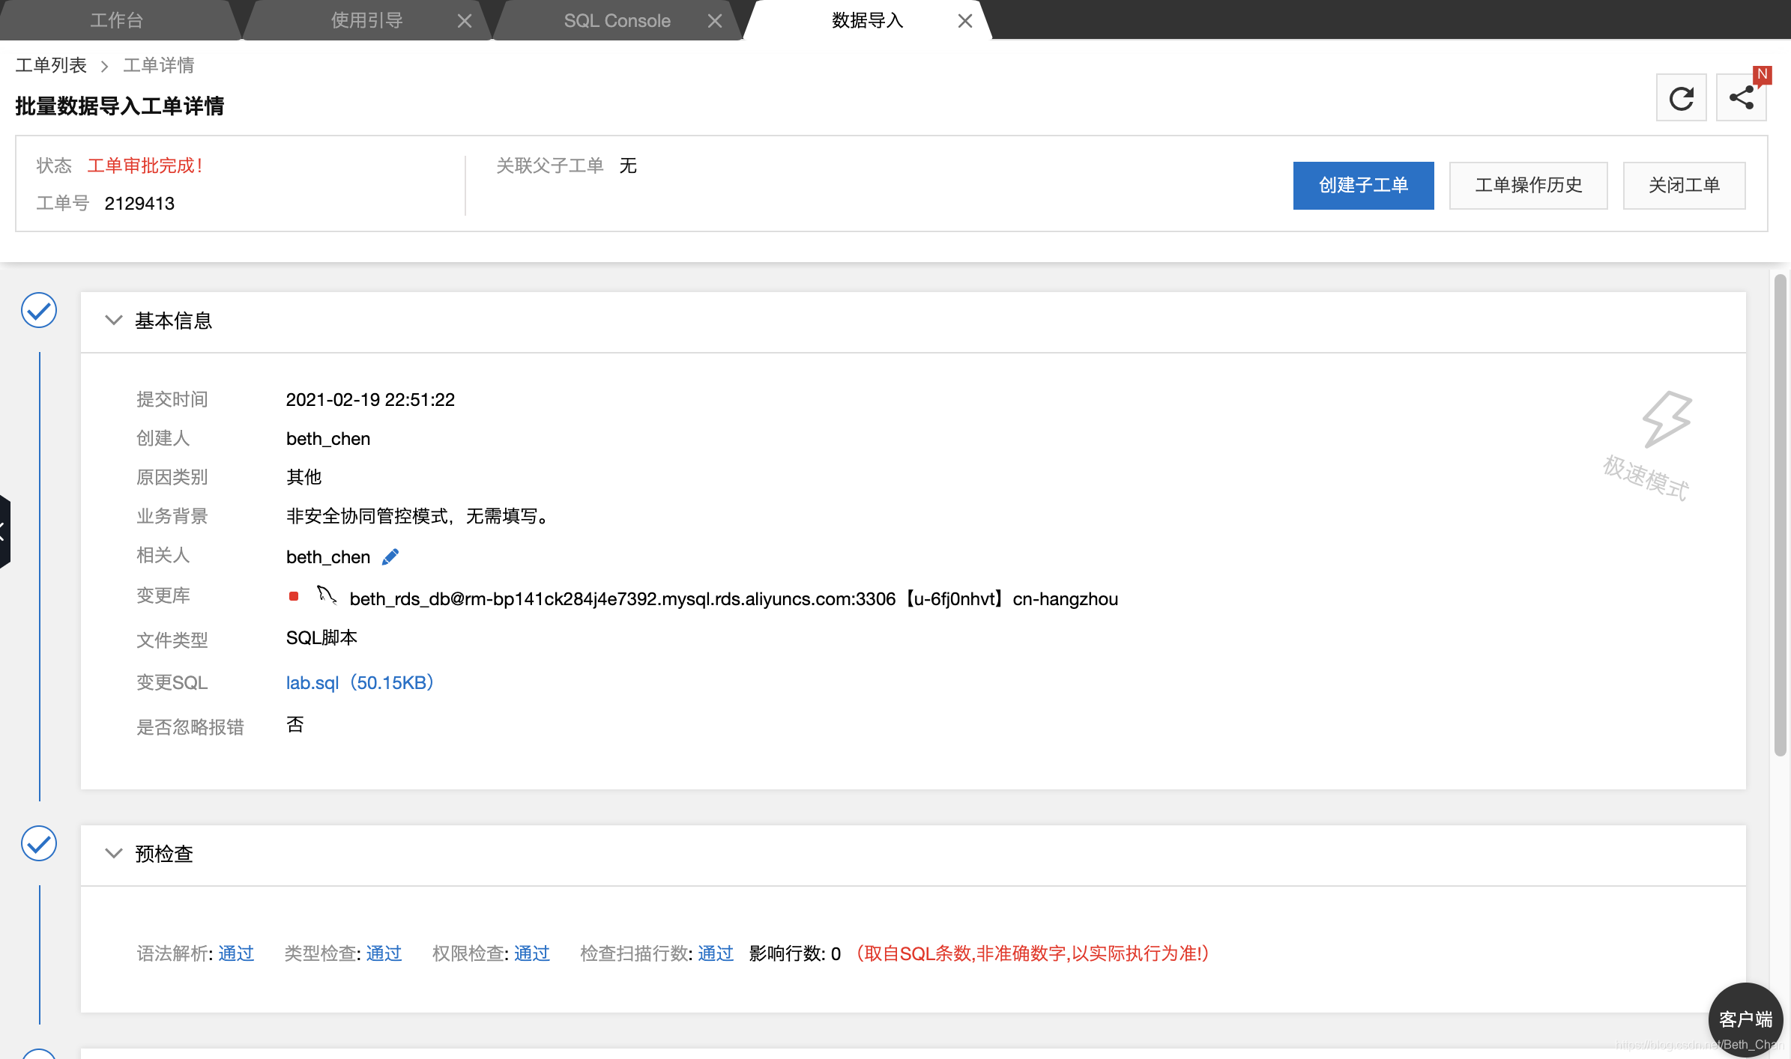1791x1059 pixels.
Task: Click the lightning fast-mode icon
Action: pos(1666,418)
